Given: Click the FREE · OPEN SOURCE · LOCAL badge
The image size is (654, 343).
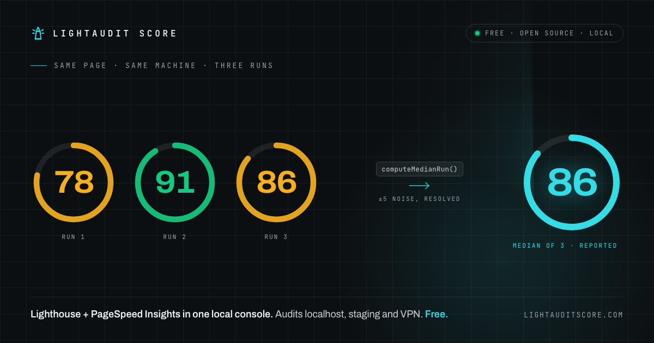Looking at the screenshot, I should click(544, 33).
